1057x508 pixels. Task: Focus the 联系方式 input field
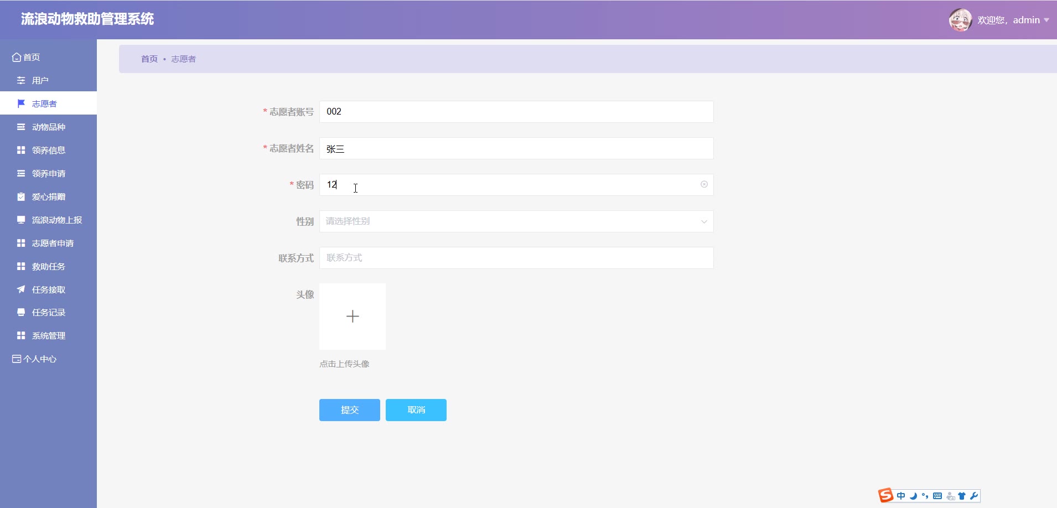516,258
